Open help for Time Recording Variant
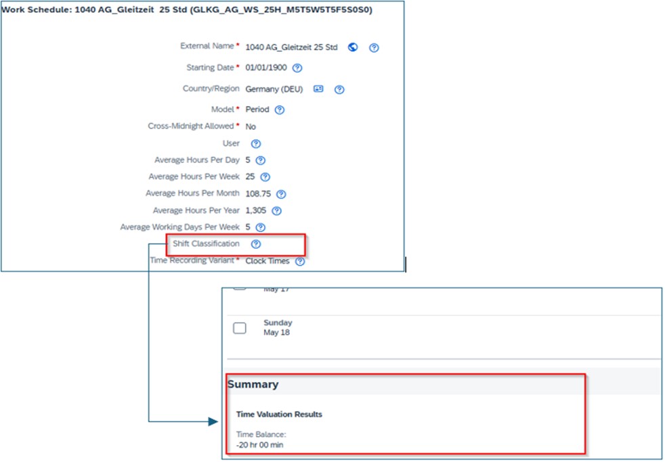This screenshot has height=462, width=665. (x=299, y=261)
